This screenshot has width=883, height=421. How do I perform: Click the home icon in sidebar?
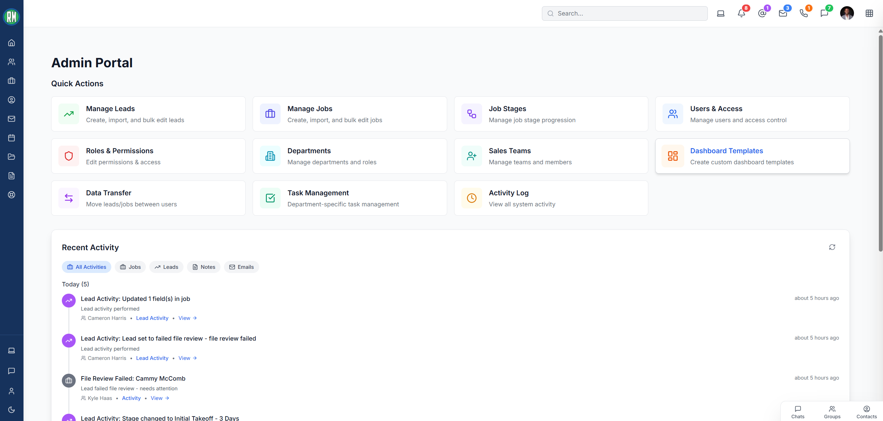pyautogui.click(x=11, y=43)
